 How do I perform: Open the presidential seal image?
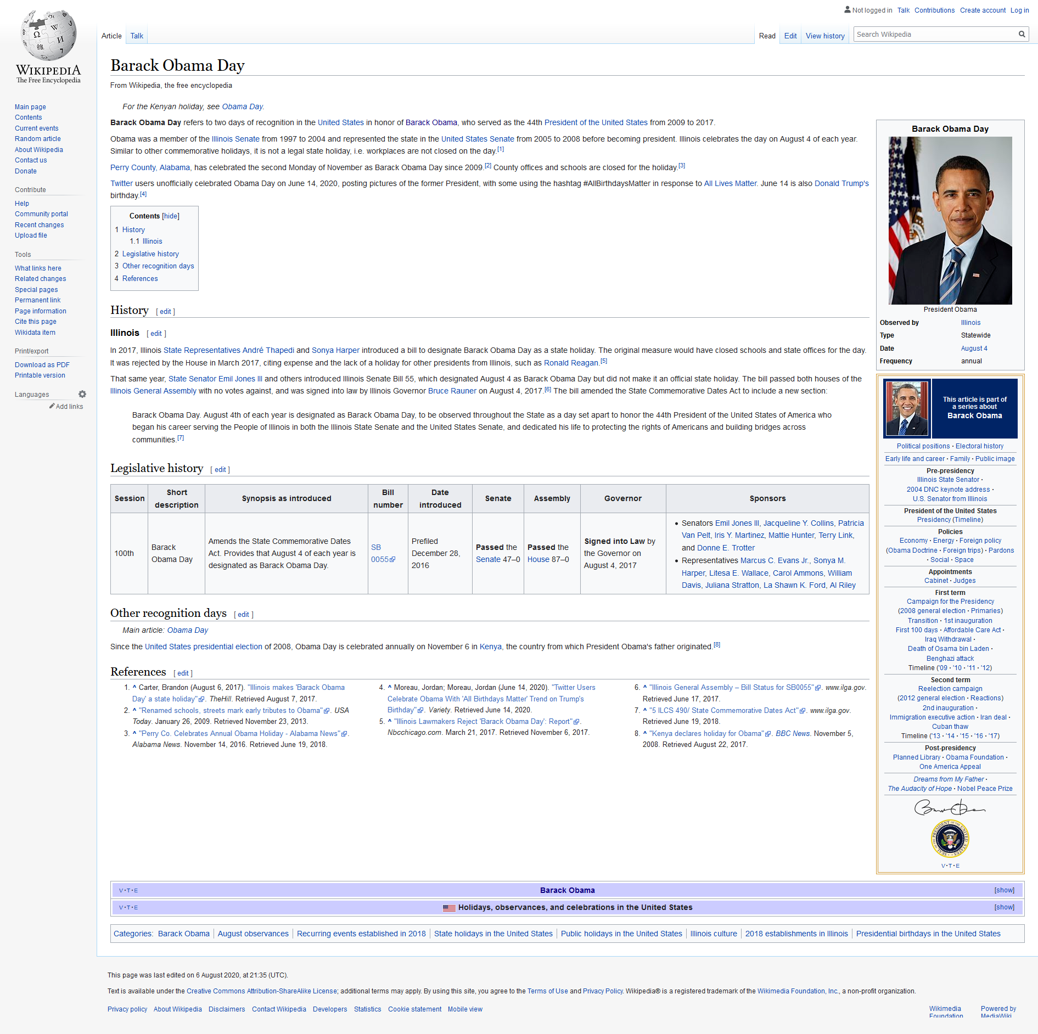[x=950, y=839]
